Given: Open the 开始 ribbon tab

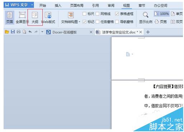Looking at the screenshot, I should pyautogui.click(x=43, y=5).
